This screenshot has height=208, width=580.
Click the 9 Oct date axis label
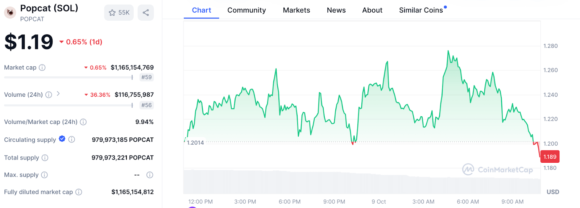(379, 202)
